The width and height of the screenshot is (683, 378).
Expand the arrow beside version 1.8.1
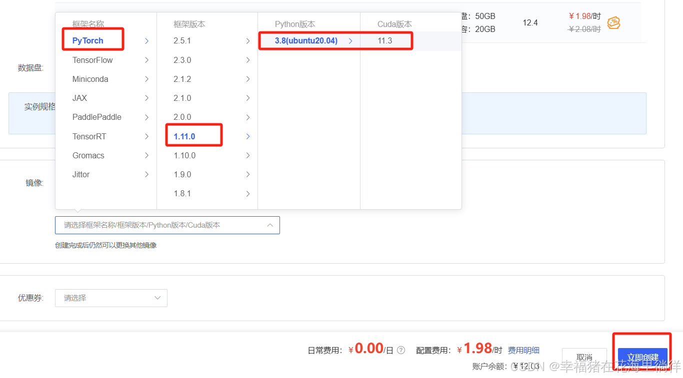[248, 193]
